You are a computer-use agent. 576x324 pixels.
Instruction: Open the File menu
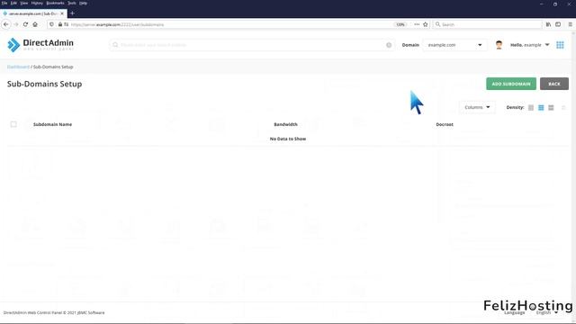[4, 3]
